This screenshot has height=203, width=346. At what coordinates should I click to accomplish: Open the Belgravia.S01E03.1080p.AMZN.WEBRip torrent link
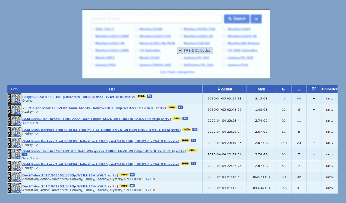click(79, 97)
